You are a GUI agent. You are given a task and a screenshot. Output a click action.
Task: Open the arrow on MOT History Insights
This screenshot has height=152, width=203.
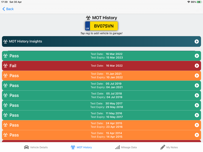[197, 41]
